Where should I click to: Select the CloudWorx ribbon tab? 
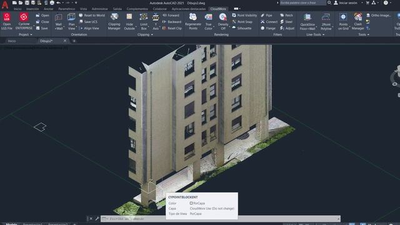click(218, 9)
